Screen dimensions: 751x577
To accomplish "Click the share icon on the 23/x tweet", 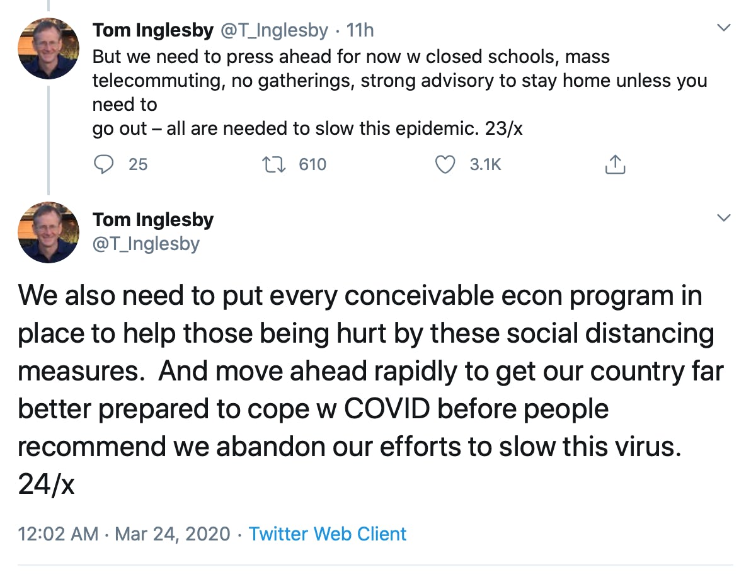I will [x=615, y=164].
